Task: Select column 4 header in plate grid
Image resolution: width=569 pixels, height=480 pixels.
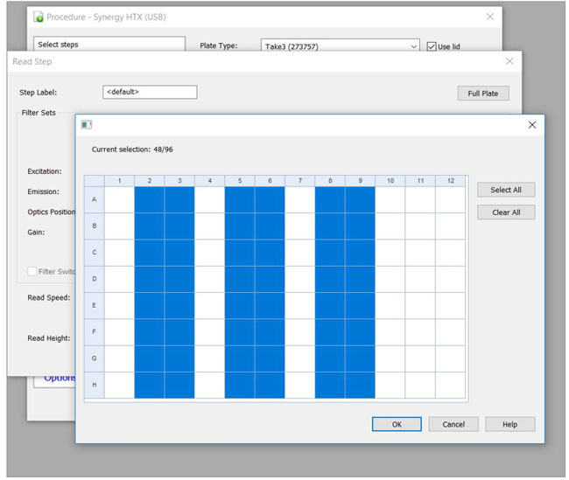Action: click(209, 181)
